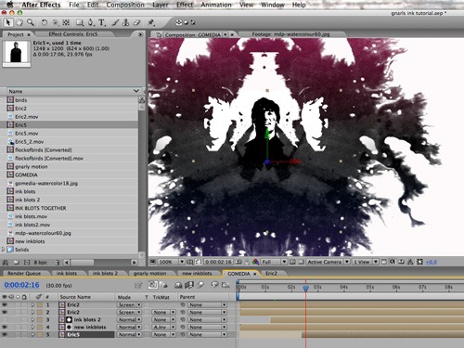This screenshot has width=464, height=348.
Task: Toggle visibility eye of new inkblots layer
Action: [5, 327]
